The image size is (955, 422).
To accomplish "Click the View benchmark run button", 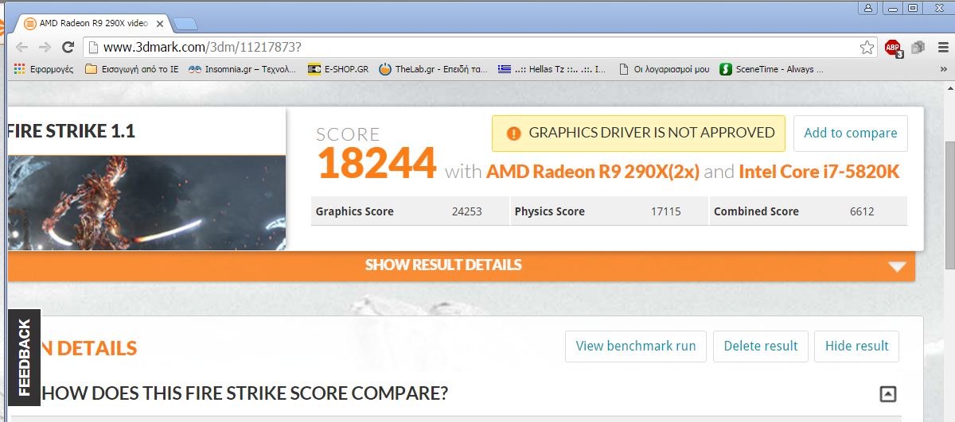I will (636, 347).
